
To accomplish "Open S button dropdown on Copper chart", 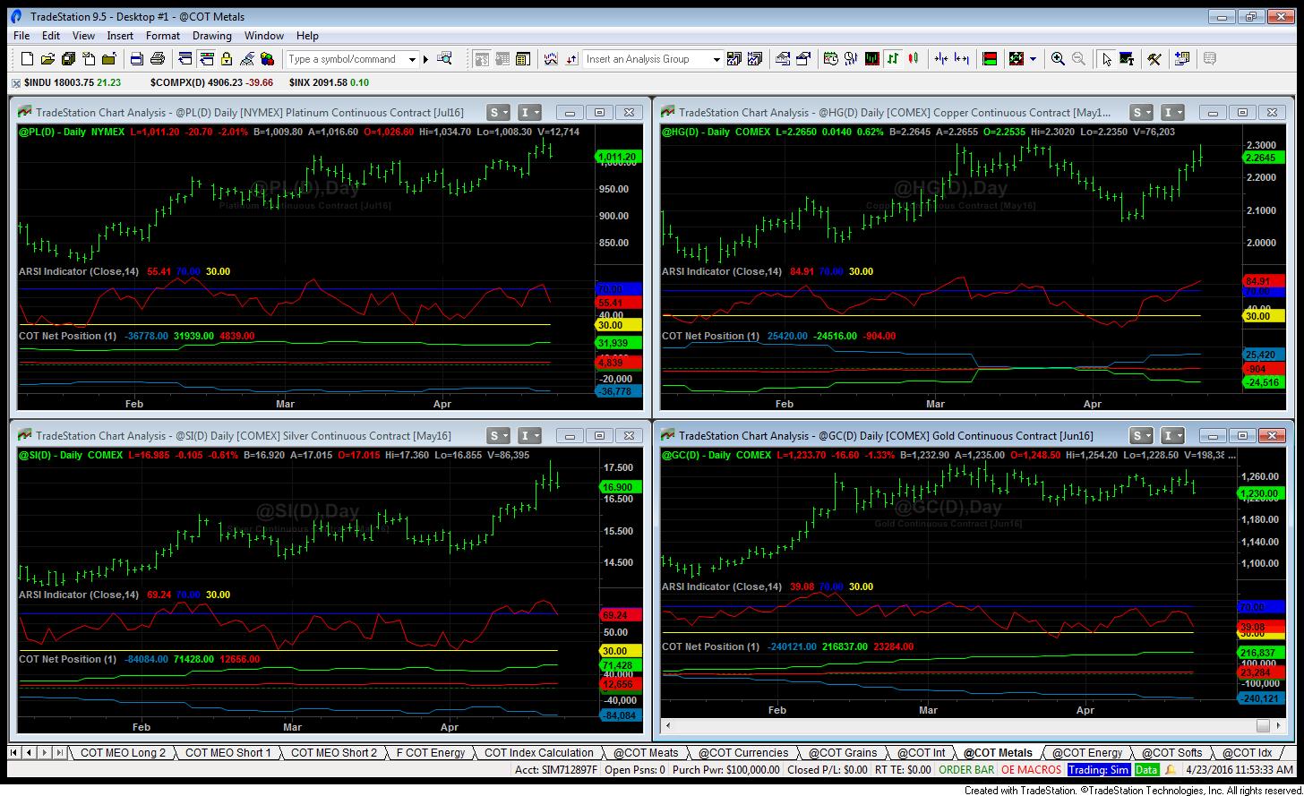I will pyautogui.click(x=1149, y=113).
